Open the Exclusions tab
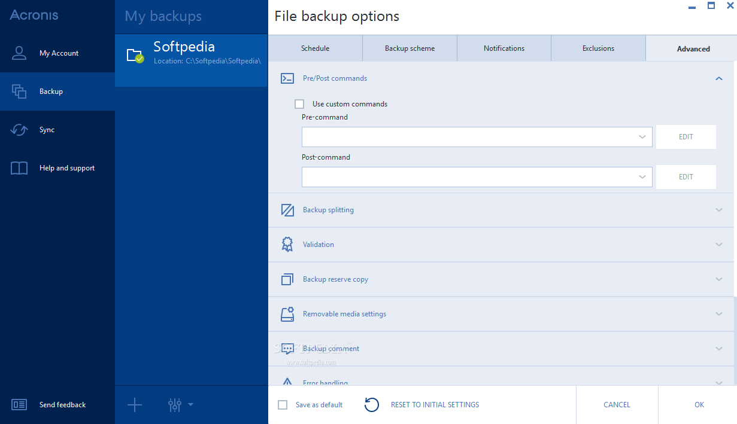The height and width of the screenshot is (424, 737). tap(598, 48)
